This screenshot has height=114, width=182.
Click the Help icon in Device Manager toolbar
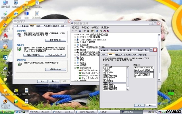92,31
